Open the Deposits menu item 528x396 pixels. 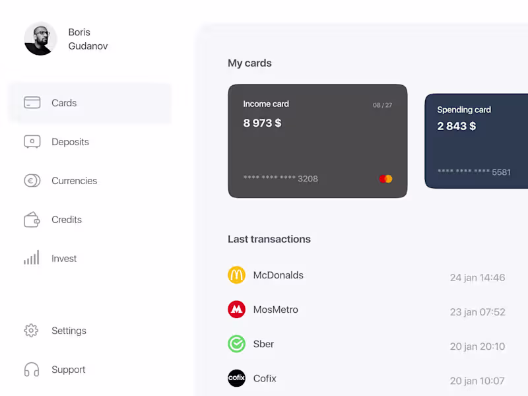[x=70, y=142]
